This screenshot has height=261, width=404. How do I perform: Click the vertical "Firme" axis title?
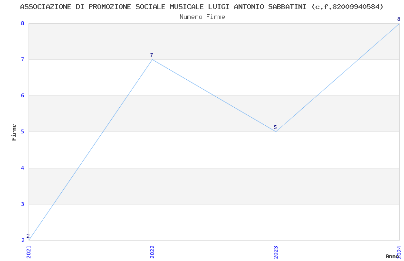click(14, 132)
